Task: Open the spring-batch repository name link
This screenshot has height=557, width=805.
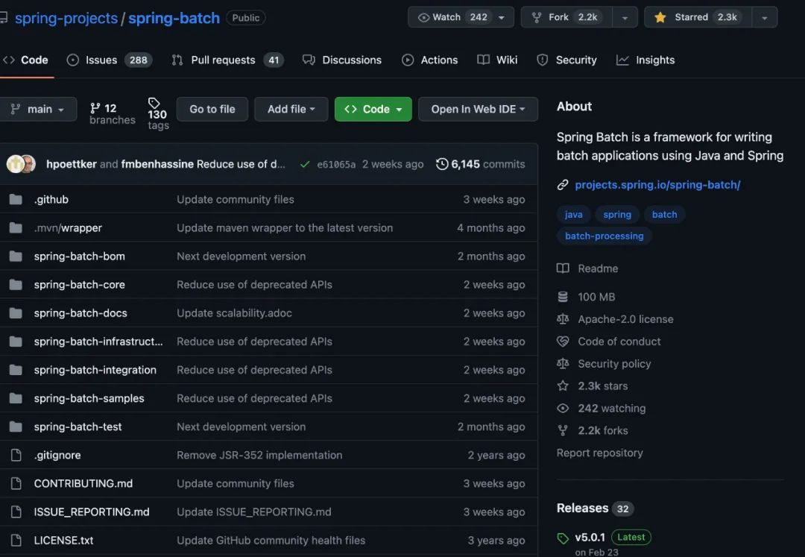Action: point(174,18)
